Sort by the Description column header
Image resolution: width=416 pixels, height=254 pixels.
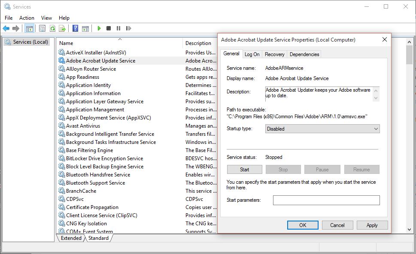click(x=200, y=43)
